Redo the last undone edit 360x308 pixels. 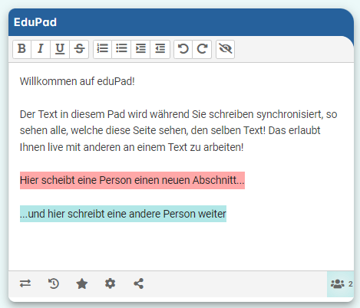(202, 49)
